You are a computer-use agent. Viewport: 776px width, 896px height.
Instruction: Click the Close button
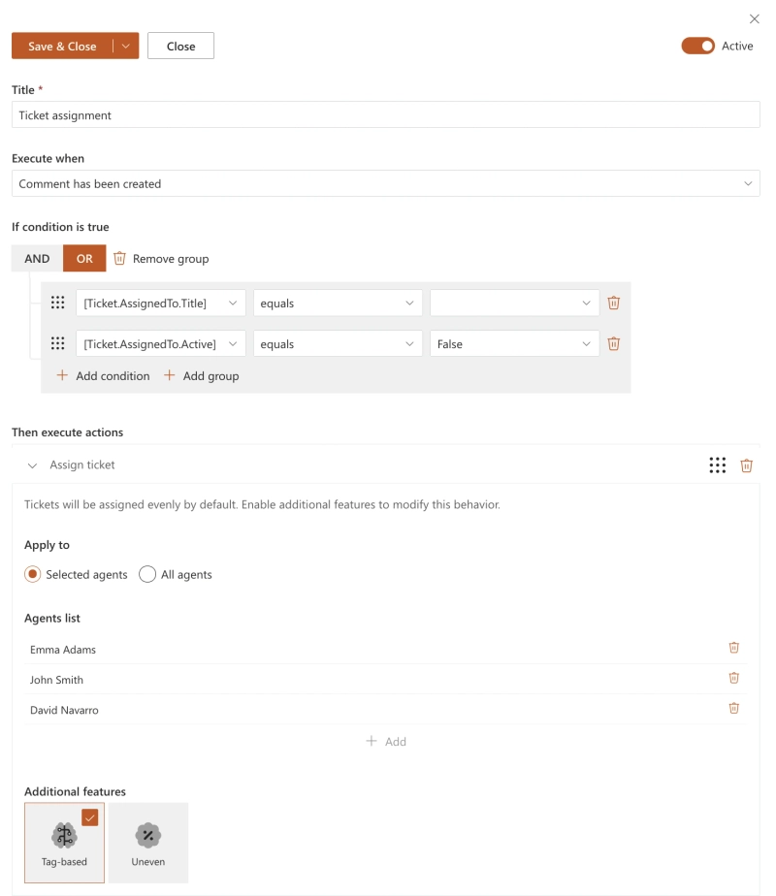point(180,46)
